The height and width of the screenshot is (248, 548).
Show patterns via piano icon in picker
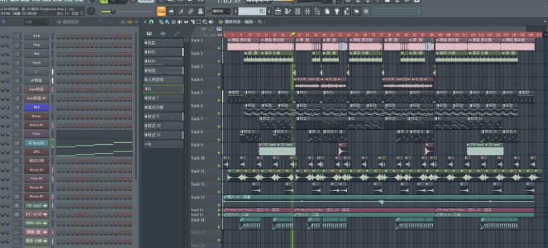pos(149,33)
